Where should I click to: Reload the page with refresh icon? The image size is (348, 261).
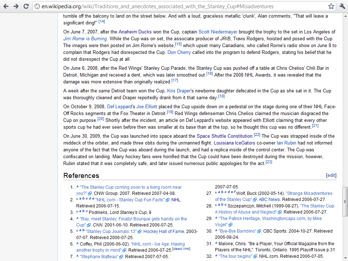[26, 6]
